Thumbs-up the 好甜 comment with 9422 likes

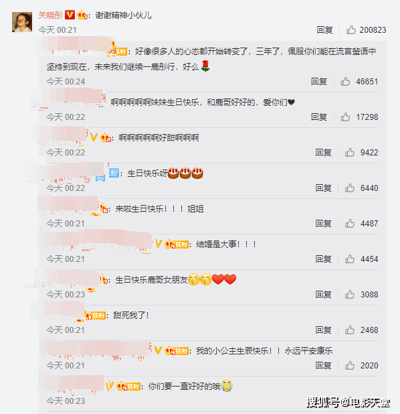point(350,152)
